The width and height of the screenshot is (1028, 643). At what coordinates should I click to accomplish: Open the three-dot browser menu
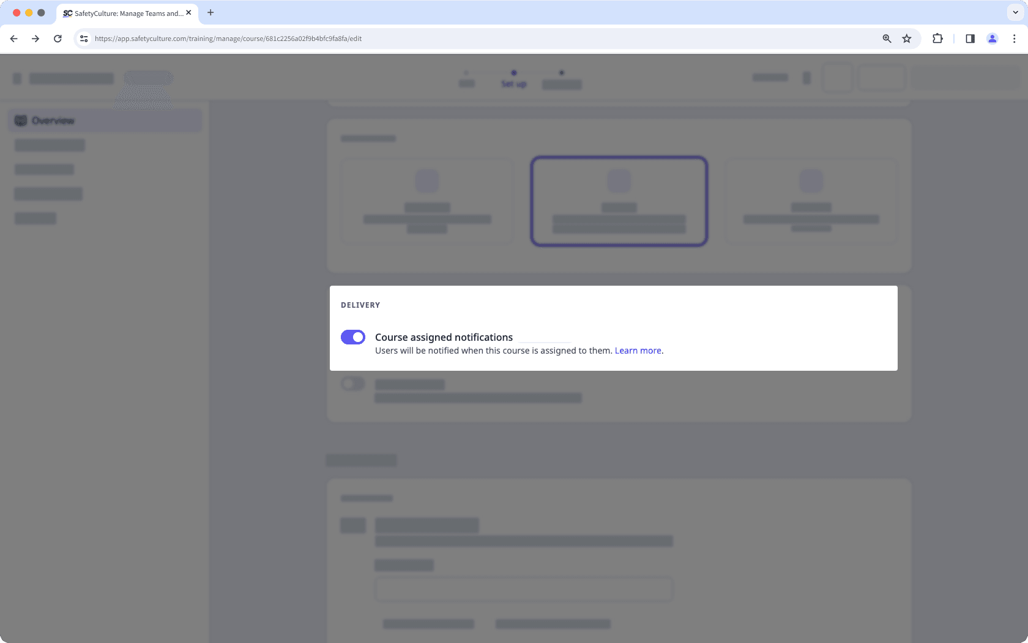point(1014,38)
